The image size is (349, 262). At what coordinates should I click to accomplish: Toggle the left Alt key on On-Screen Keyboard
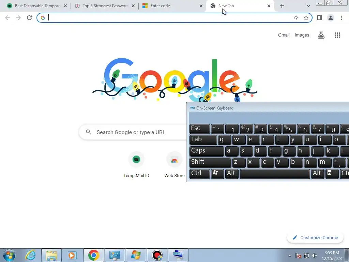click(231, 174)
